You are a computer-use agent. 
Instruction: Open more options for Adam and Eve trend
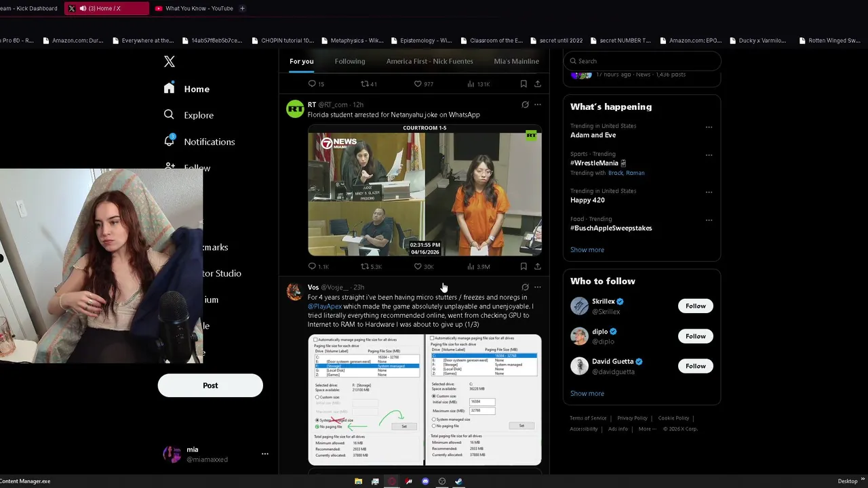[x=709, y=127]
